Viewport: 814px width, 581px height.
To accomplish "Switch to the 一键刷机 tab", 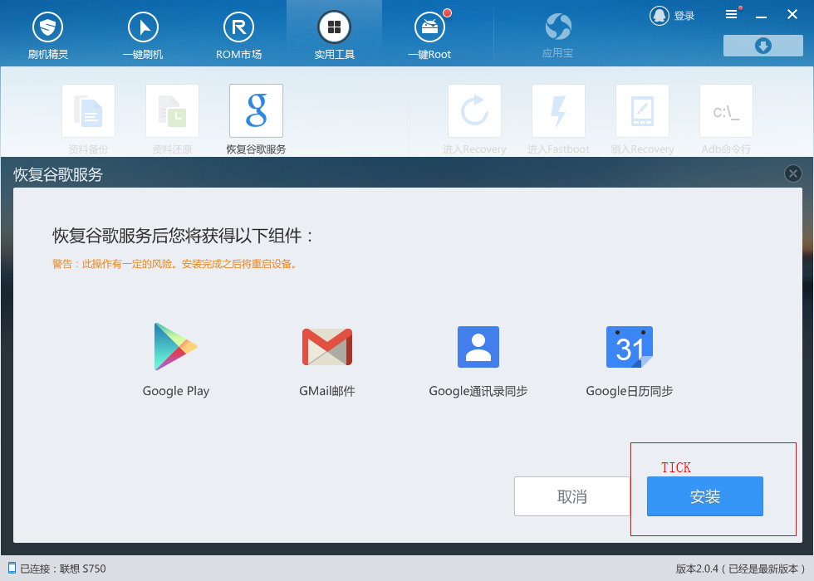I will [x=143, y=35].
